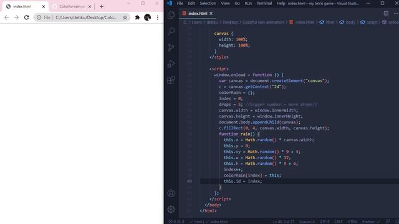The image size is (399, 224).
Task: Click errors and warnings status indicator
Action: [x=176, y=222]
